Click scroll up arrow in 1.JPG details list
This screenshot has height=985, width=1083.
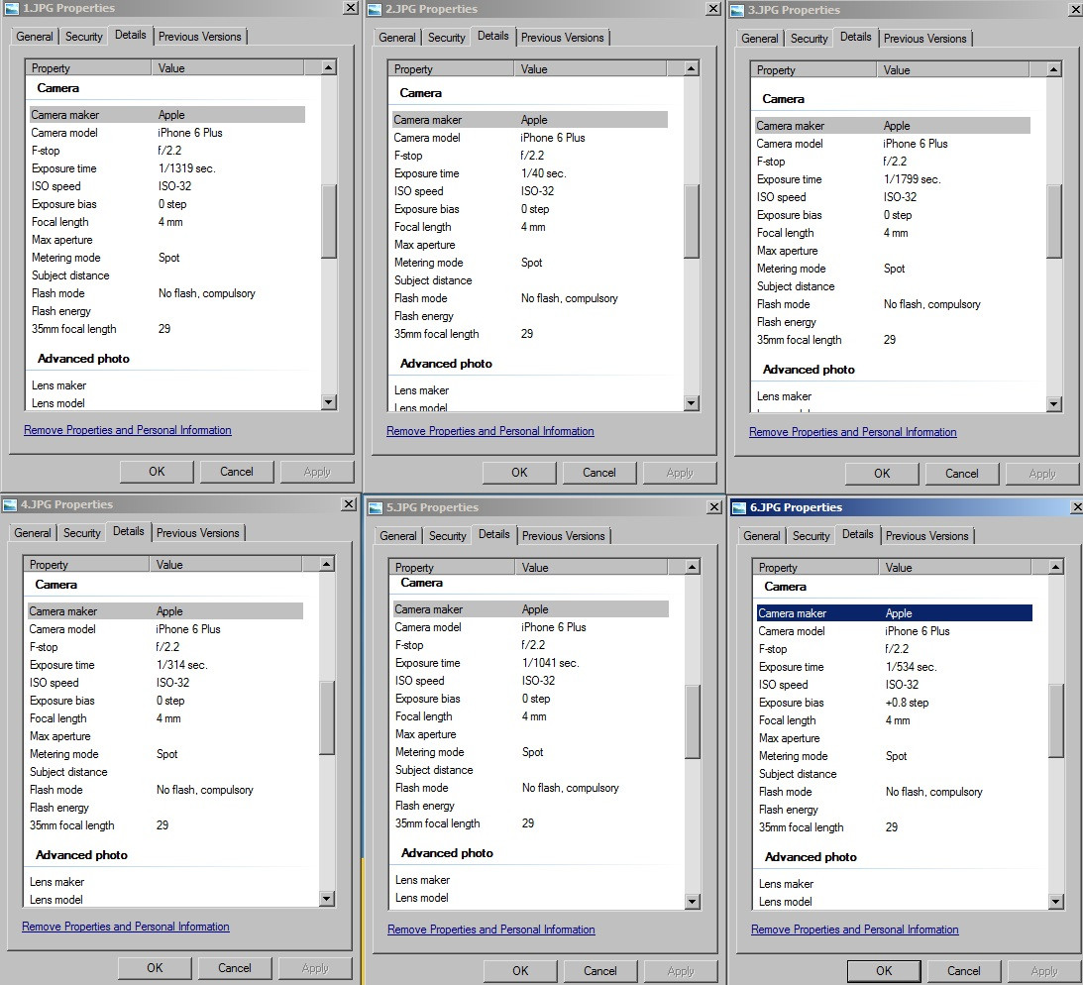coord(329,67)
